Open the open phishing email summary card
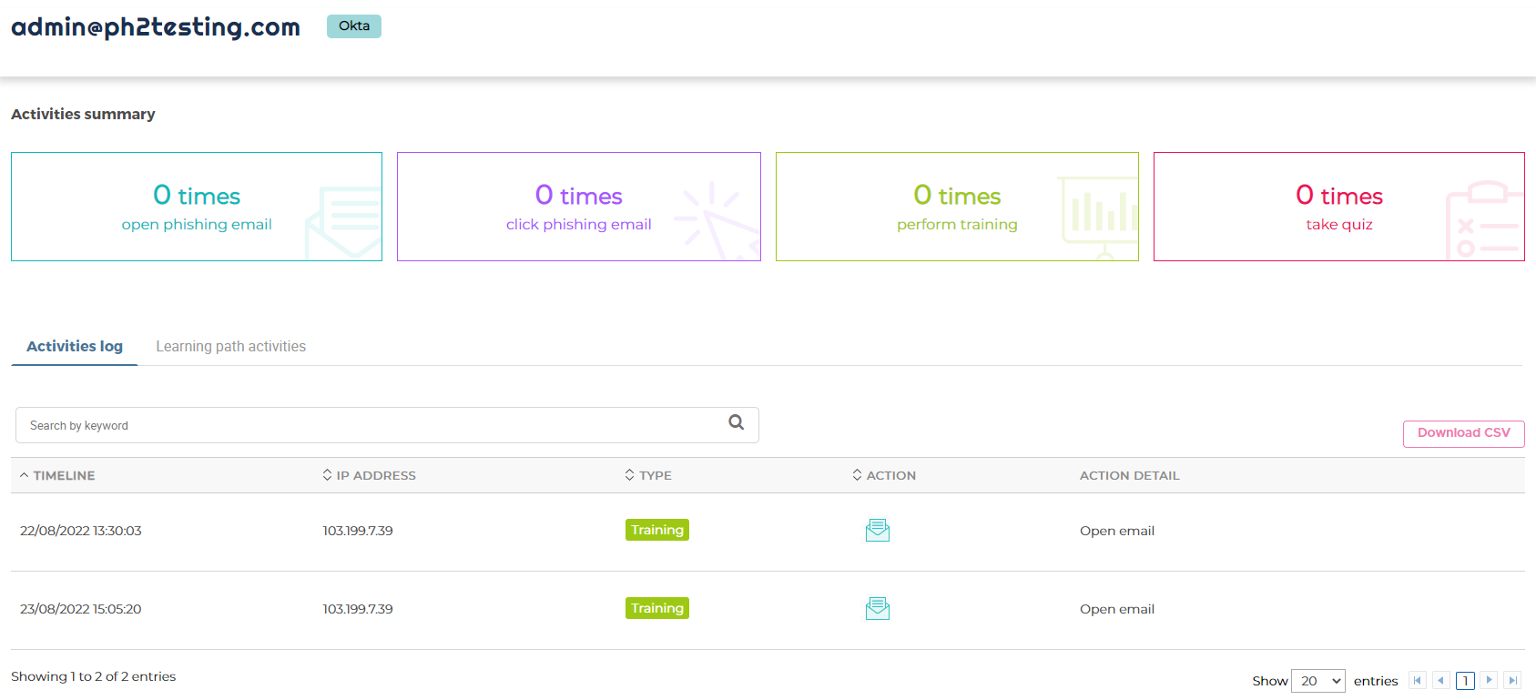Image resolution: width=1536 pixels, height=700 pixels. [197, 207]
